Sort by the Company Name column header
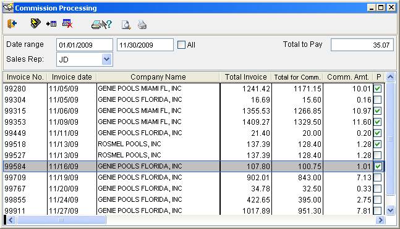Viewport: 400px width, 229px height. (158, 77)
